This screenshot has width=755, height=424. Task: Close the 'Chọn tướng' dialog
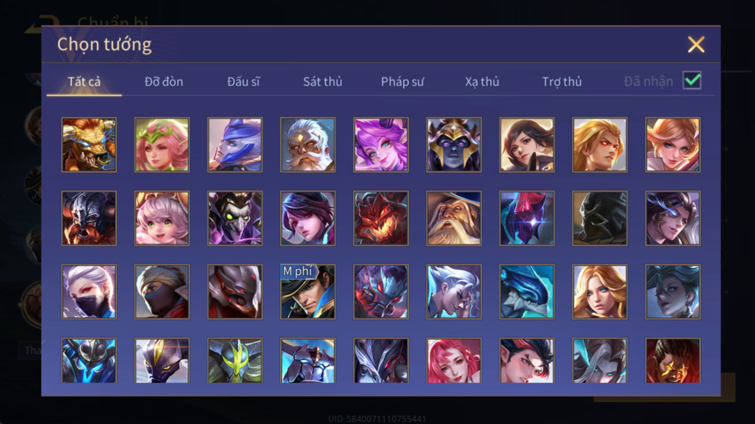point(696,45)
